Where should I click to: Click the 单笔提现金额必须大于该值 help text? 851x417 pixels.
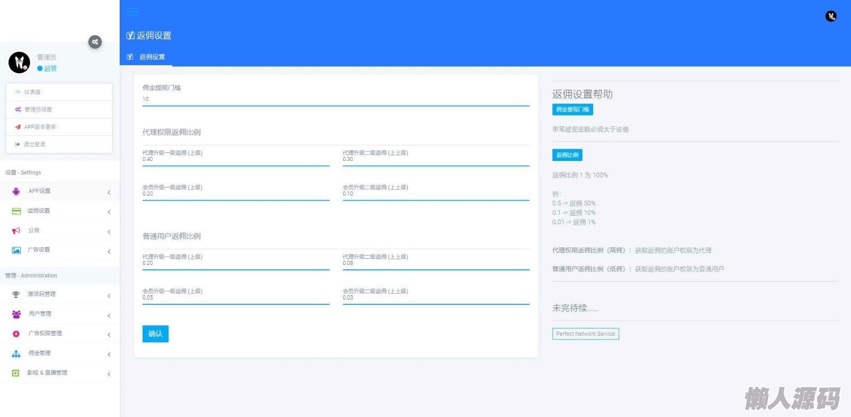coord(590,130)
